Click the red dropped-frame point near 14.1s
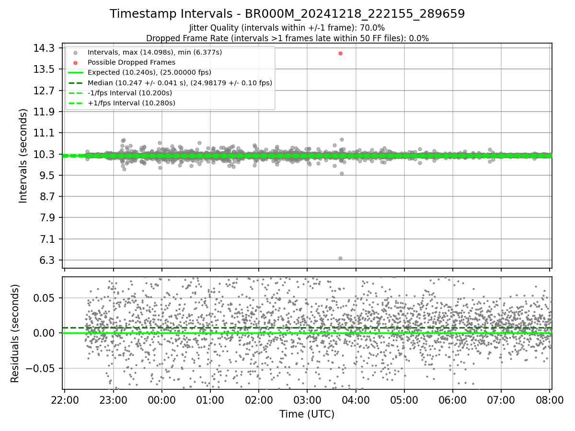Viewport: 575px width, 431px height. click(340, 53)
